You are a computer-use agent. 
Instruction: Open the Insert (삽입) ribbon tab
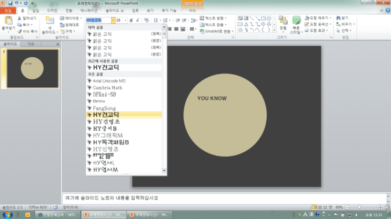(x=36, y=11)
